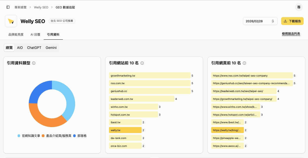Viewport: 308px width, 158px height.
Task: Toggle 官網知識文章 legend item
Action: 29,135
